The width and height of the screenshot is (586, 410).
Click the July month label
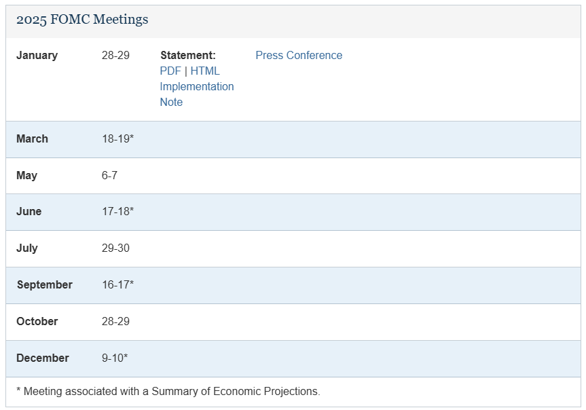[26, 248]
